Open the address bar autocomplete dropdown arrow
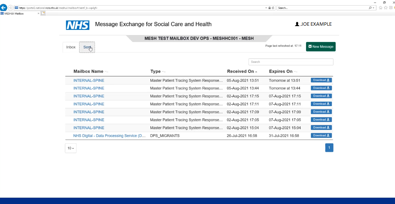The width and height of the screenshot is (395, 204). pos(266,8)
